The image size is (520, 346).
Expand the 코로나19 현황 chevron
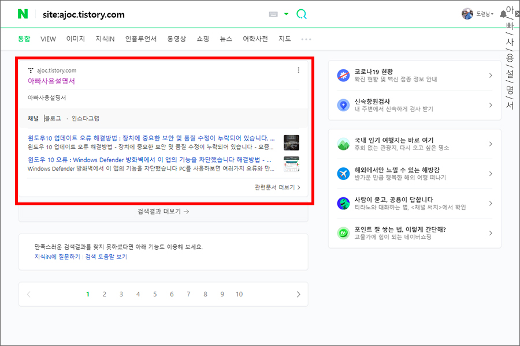point(491,76)
